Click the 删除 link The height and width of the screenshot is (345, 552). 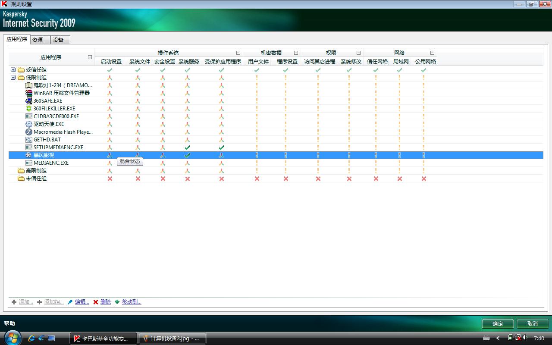pyautogui.click(x=106, y=302)
